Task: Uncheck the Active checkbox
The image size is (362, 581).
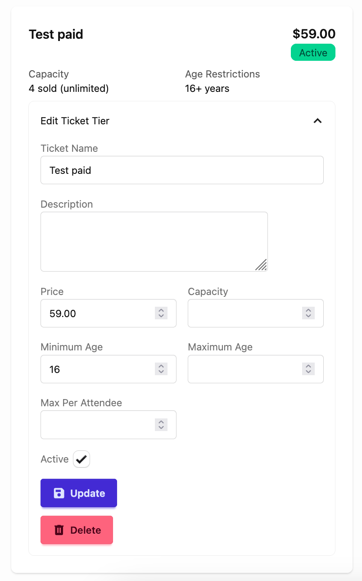Action: (x=81, y=459)
